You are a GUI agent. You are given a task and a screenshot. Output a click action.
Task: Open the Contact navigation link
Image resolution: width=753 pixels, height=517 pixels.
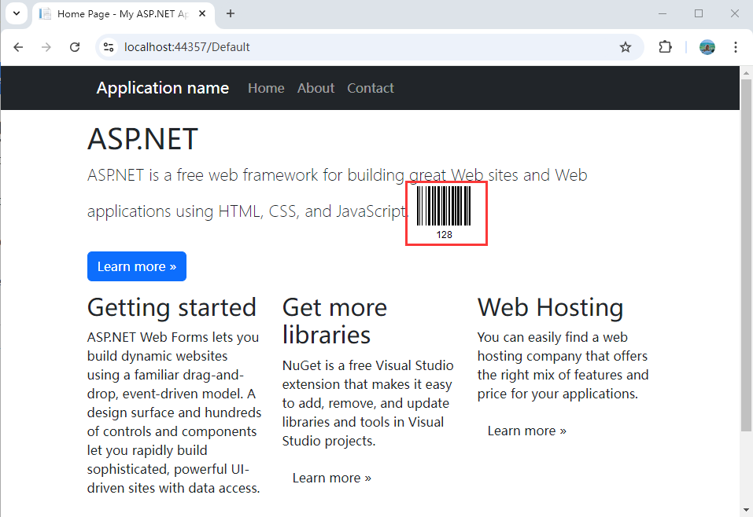point(371,88)
